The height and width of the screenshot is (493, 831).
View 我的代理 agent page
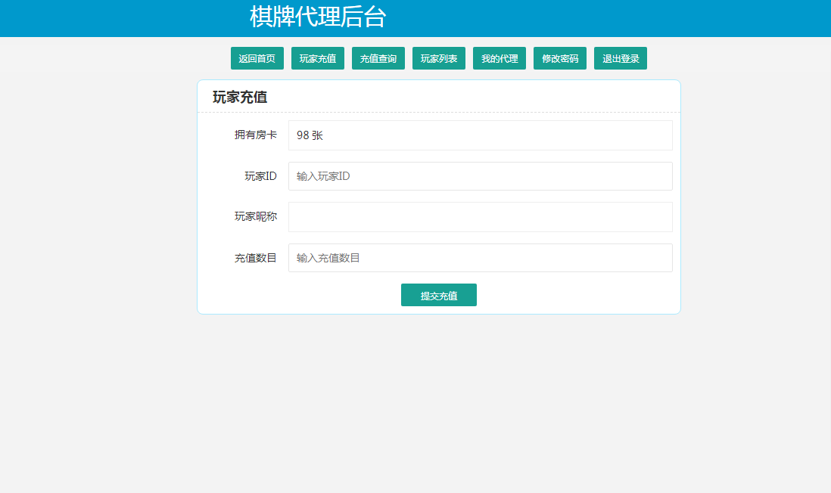(500, 57)
